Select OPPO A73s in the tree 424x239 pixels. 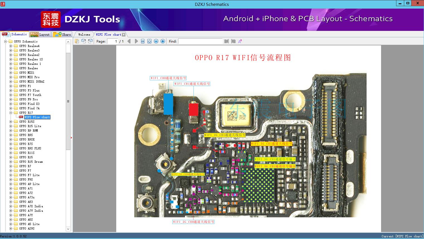pos(27,197)
